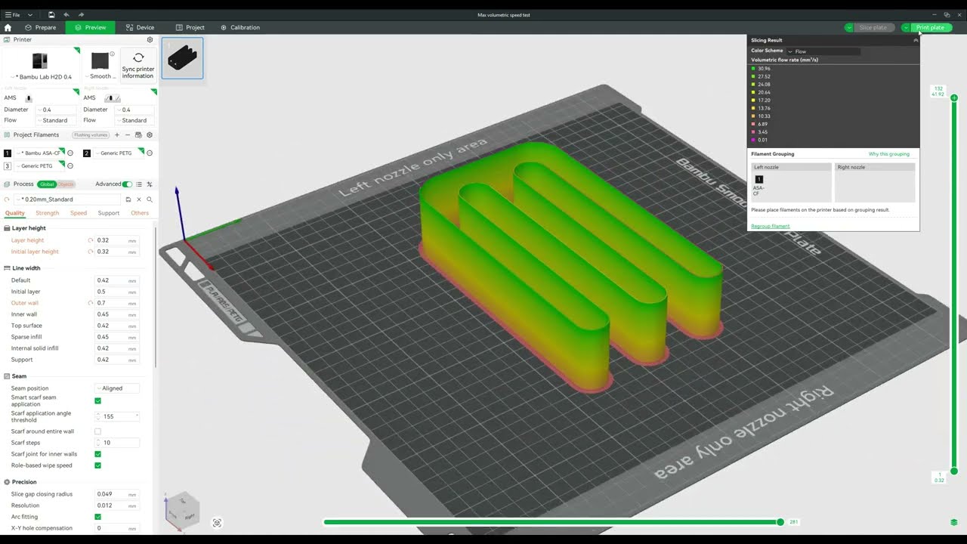Add a filament with plus icon
This screenshot has width=967, height=544.
tap(116, 134)
